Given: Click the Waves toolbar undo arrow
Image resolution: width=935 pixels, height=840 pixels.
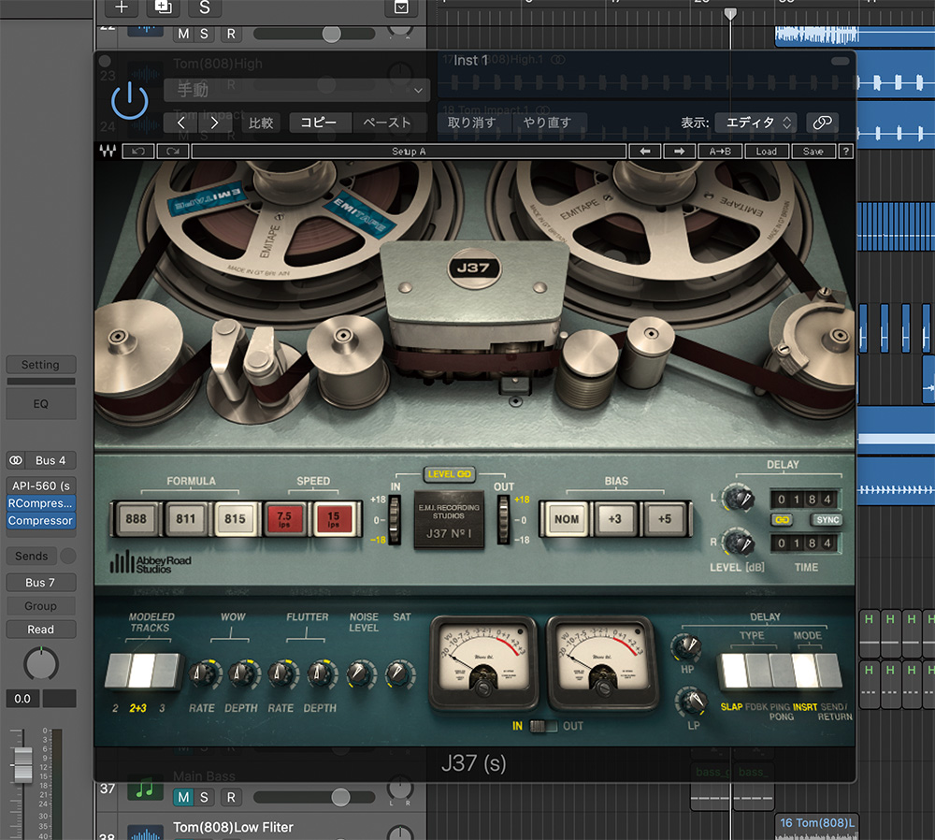Looking at the screenshot, I should pos(138,151).
